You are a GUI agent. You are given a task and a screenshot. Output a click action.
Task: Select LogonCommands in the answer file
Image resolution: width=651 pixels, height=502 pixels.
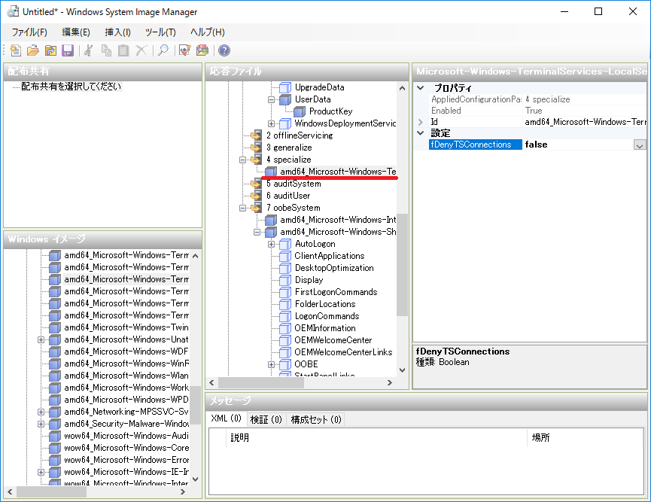[327, 316]
